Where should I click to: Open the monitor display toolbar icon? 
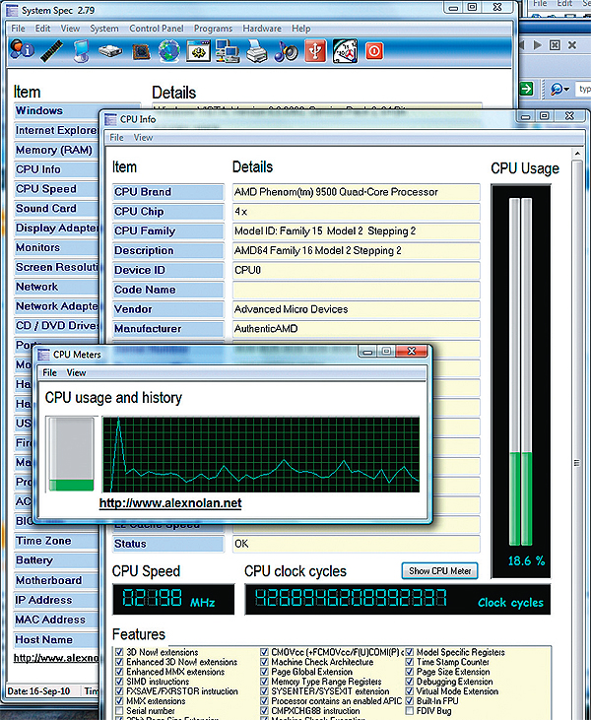(82, 51)
